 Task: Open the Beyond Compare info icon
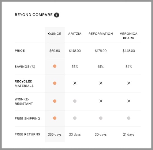tap(57, 15)
